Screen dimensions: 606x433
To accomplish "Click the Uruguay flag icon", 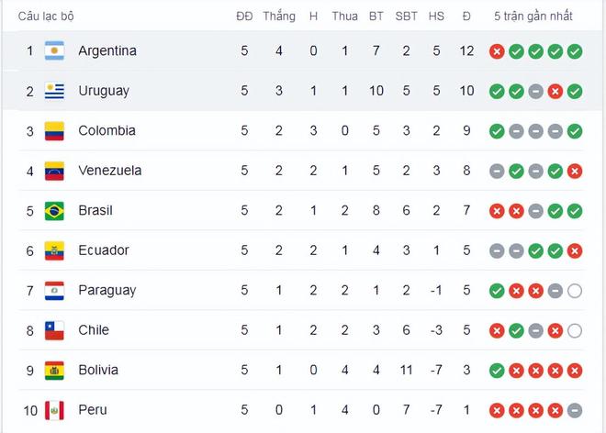I will tap(54, 91).
